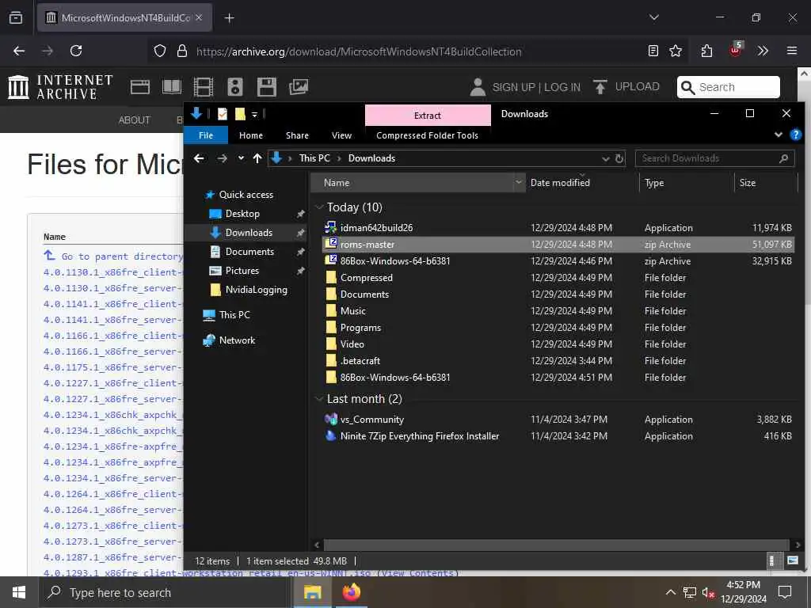Open the Video film icon in Internet Archive
This screenshot has height=608, width=811.
click(x=204, y=87)
